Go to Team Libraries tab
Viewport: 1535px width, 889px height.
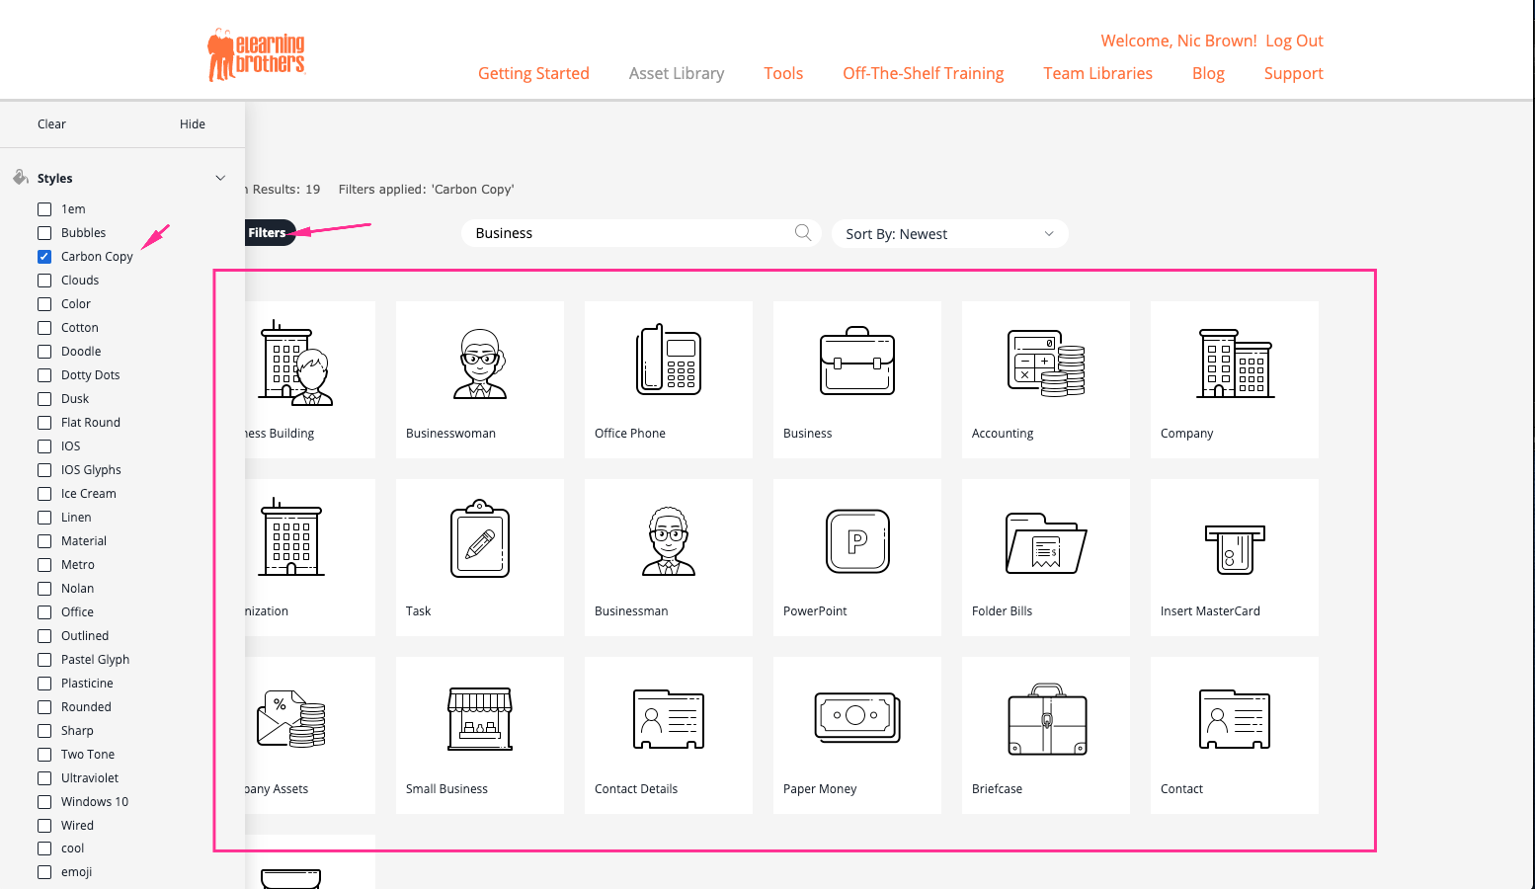[x=1097, y=73]
